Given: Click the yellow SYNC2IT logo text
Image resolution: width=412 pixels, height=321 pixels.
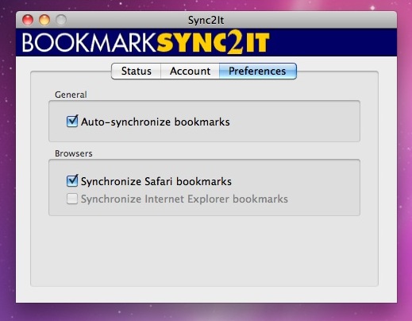Looking at the screenshot, I should (213, 42).
